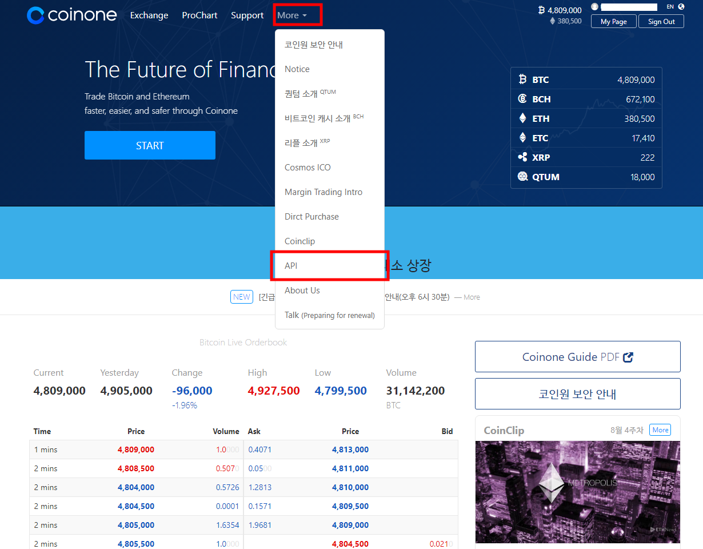Select Margin Trading Intro from the menu
The image size is (703, 549).
[323, 192]
